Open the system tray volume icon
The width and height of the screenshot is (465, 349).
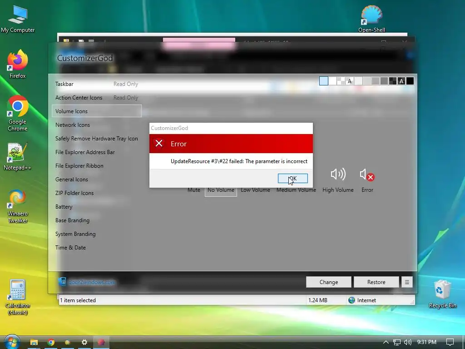pos(408,342)
